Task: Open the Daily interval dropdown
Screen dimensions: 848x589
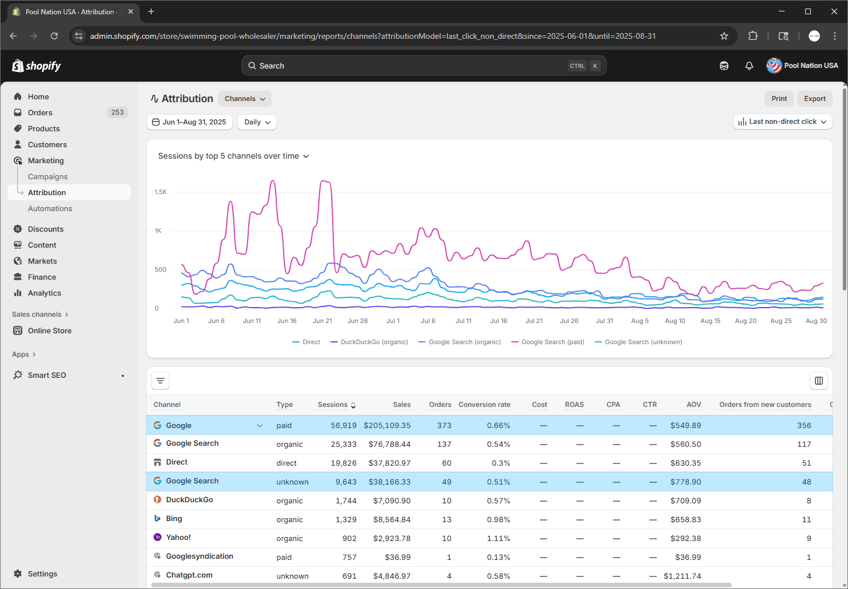Action: 257,122
